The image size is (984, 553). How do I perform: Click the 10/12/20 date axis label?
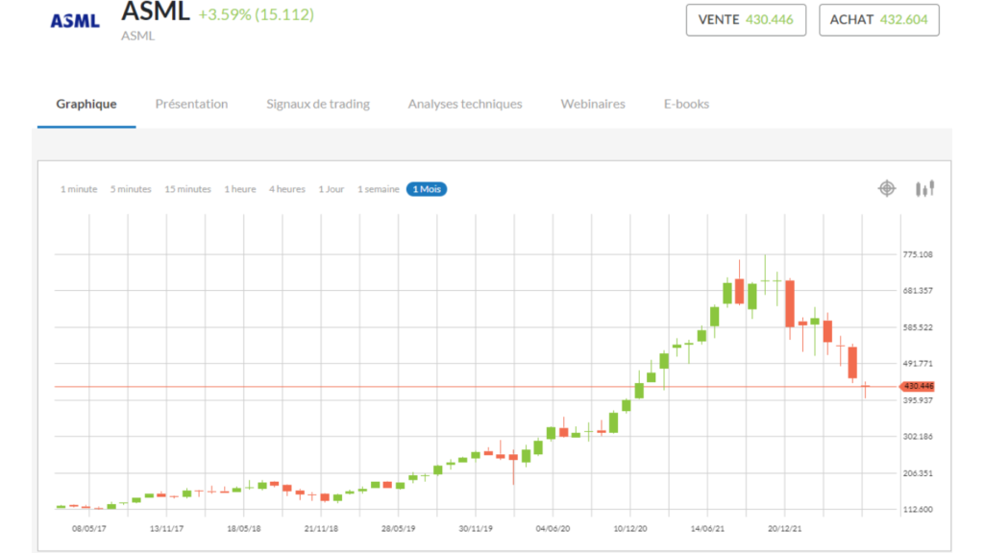[x=630, y=529]
